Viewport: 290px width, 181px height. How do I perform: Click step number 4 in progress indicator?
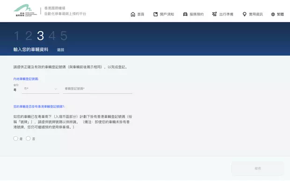52,36
